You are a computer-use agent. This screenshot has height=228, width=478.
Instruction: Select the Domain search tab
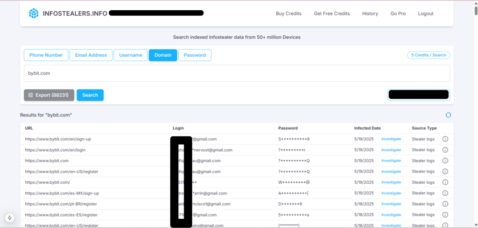click(163, 55)
